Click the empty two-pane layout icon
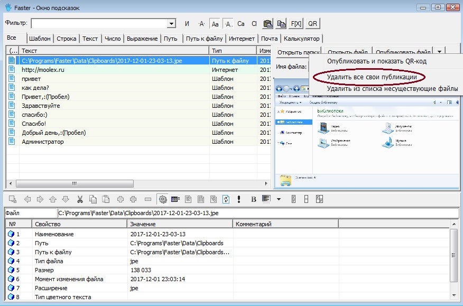Viewport: 463px width, 306px height. [x=306, y=199]
